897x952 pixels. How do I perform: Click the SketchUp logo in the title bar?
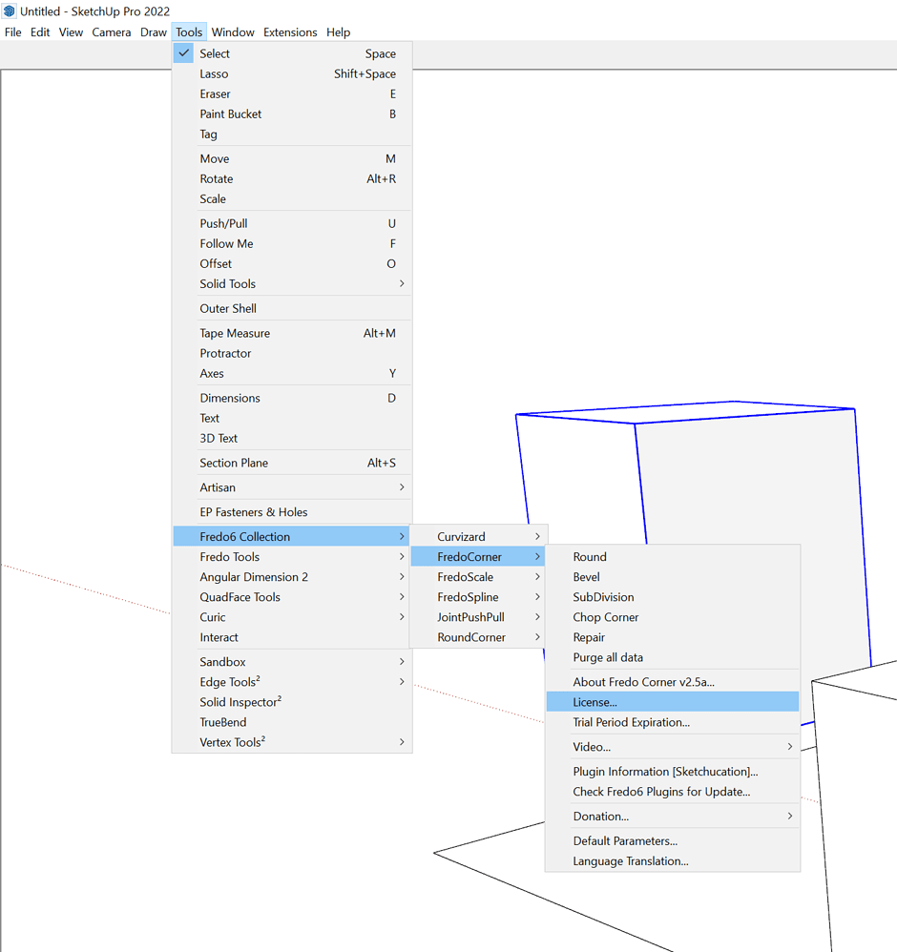pyautogui.click(x=9, y=10)
